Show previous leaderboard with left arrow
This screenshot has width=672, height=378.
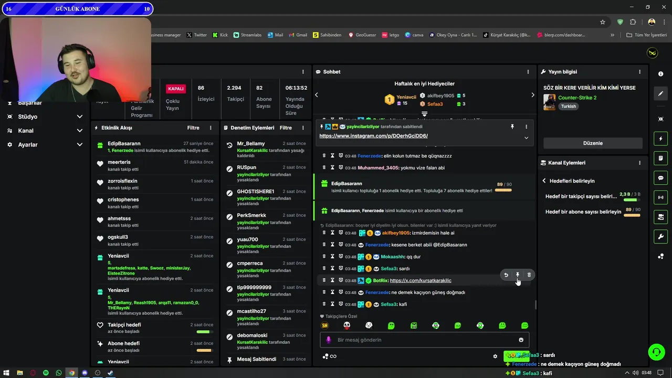(x=317, y=95)
